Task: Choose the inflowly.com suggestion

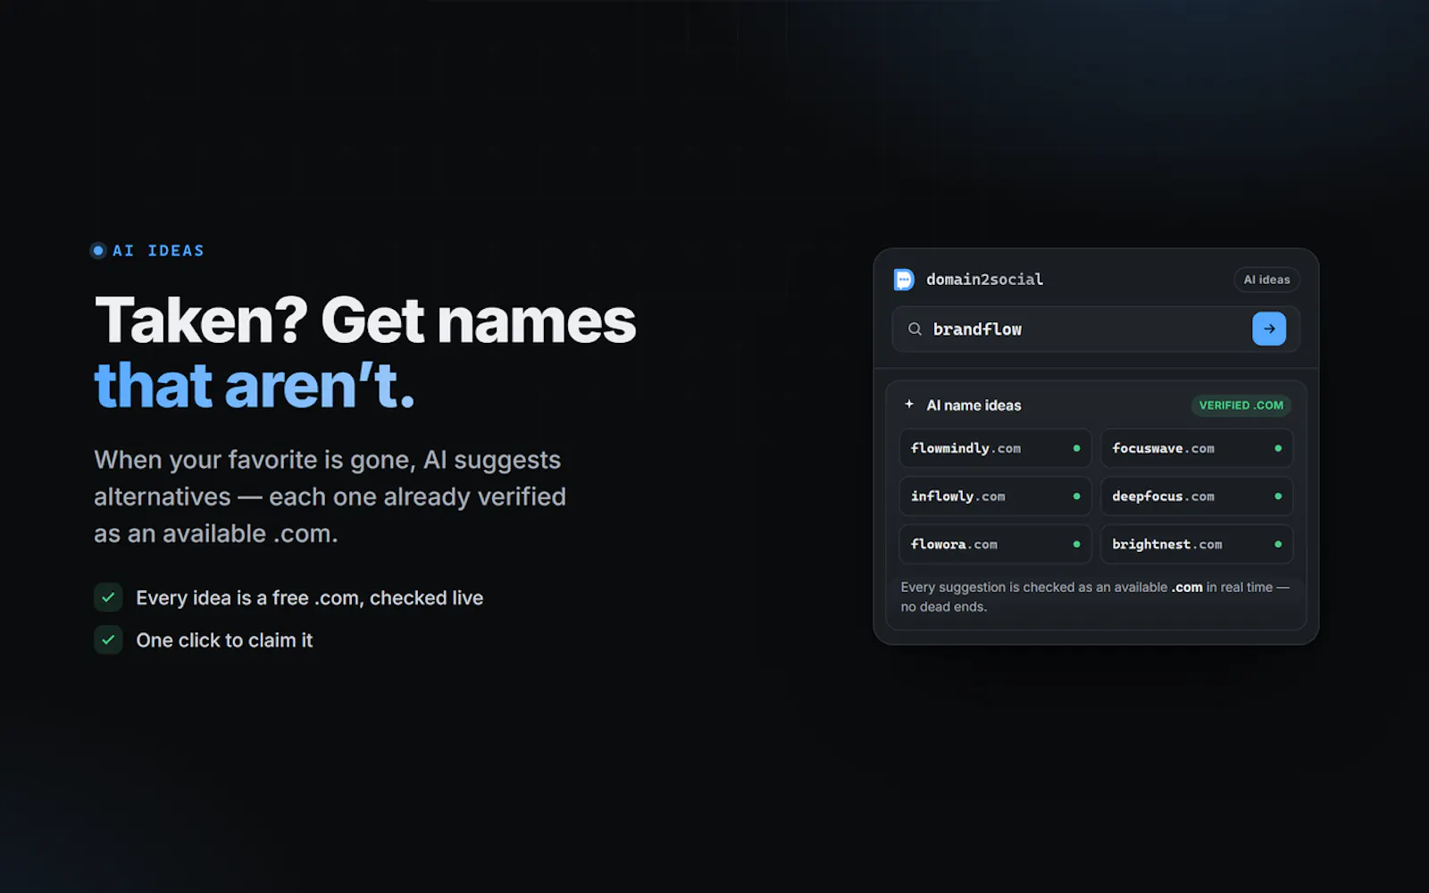Action: click(995, 497)
